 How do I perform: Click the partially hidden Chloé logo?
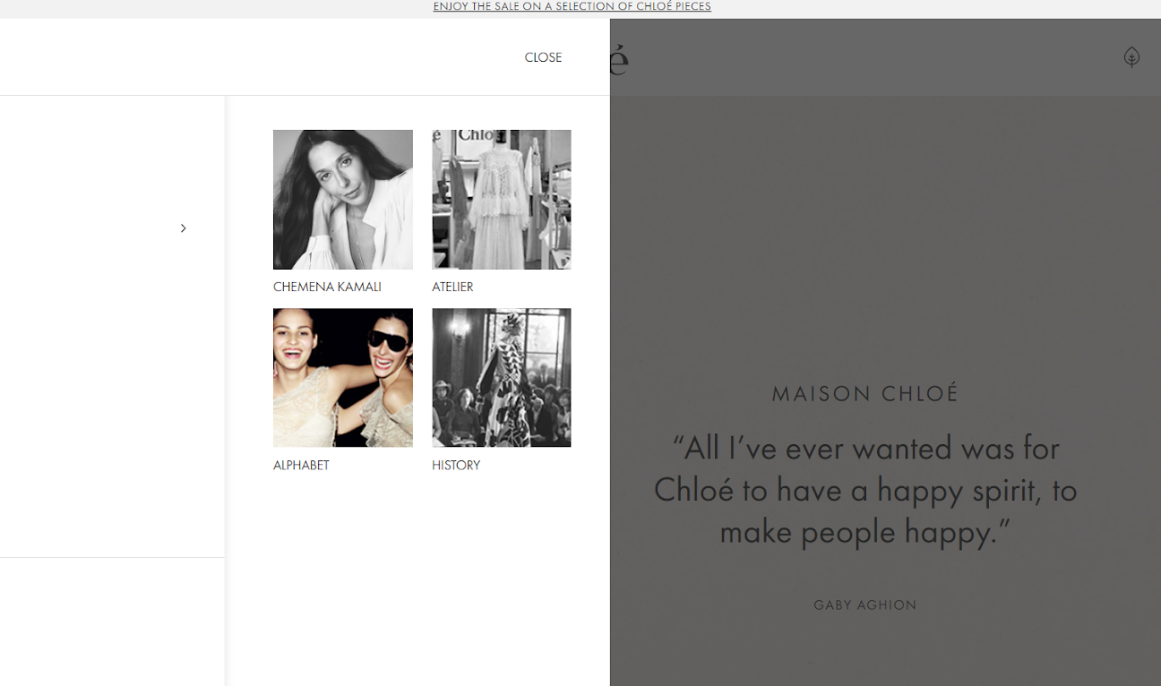click(619, 59)
